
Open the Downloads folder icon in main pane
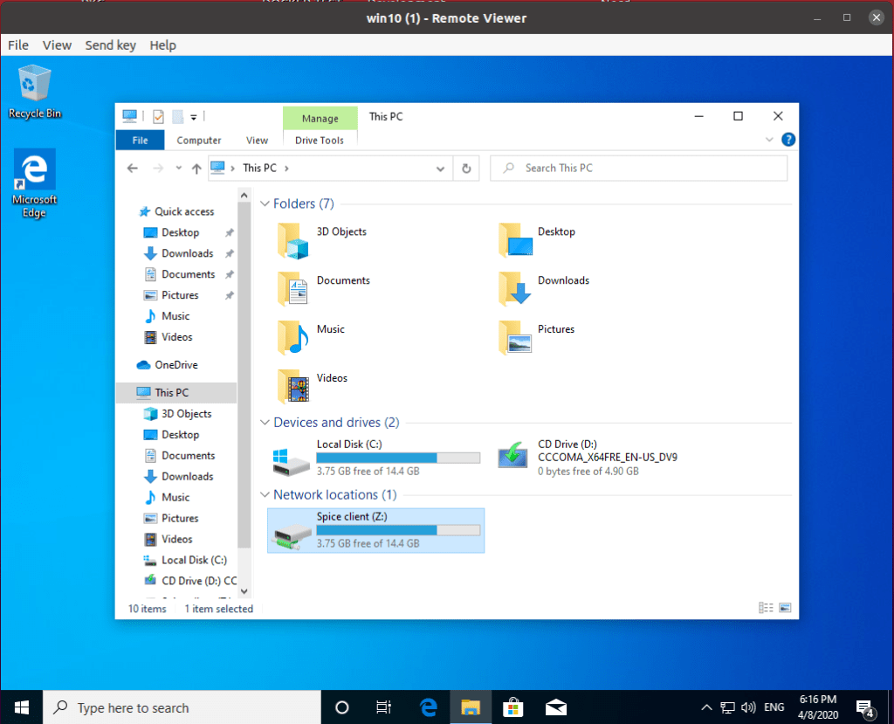(x=514, y=289)
